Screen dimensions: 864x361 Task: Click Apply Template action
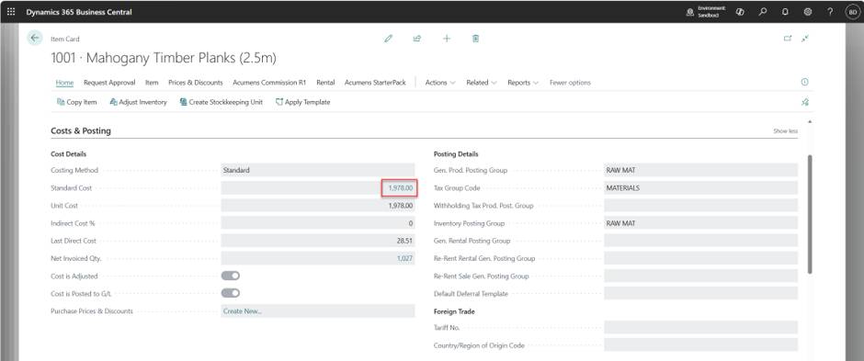(x=303, y=102)
